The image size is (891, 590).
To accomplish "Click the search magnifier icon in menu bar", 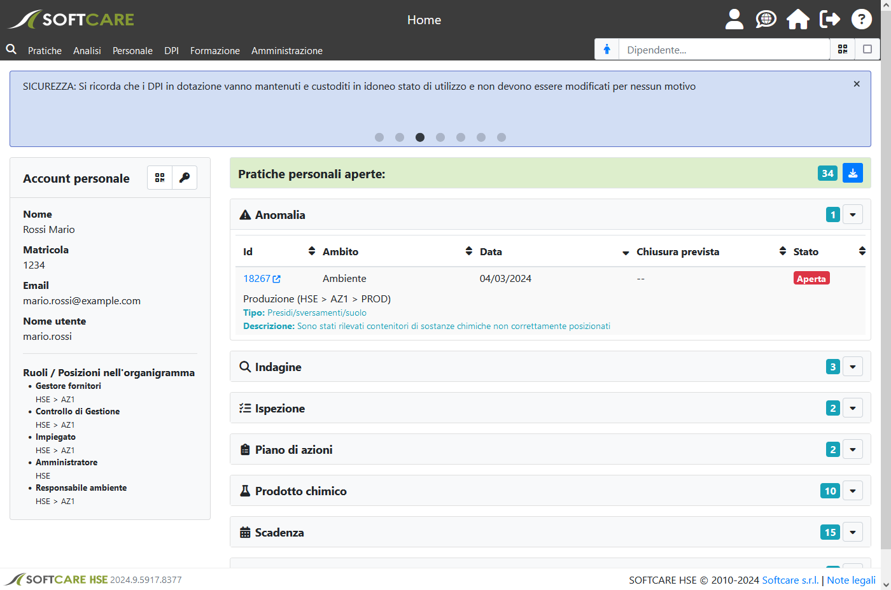I will click(x=11, y=50).
